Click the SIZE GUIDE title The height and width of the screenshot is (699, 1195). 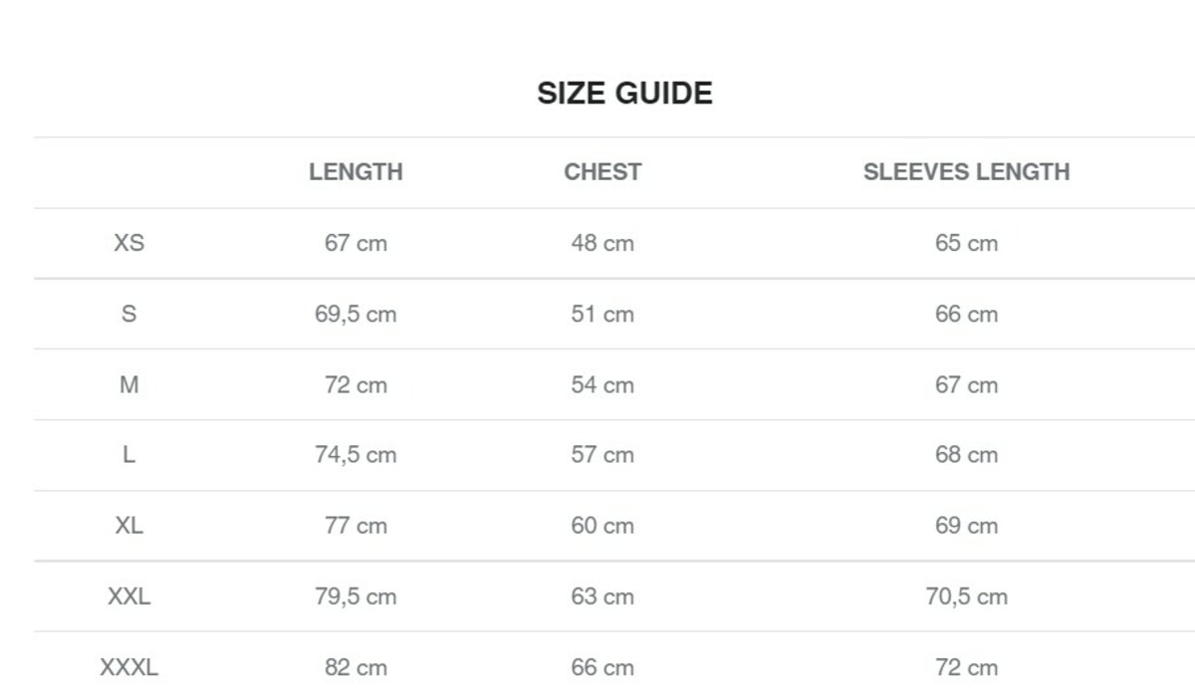click(x=624, y=94)
